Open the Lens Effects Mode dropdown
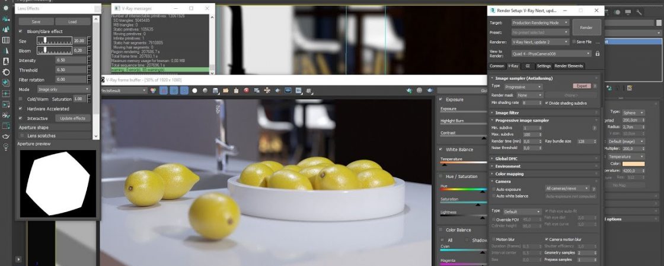 click(x=64, y=89)
